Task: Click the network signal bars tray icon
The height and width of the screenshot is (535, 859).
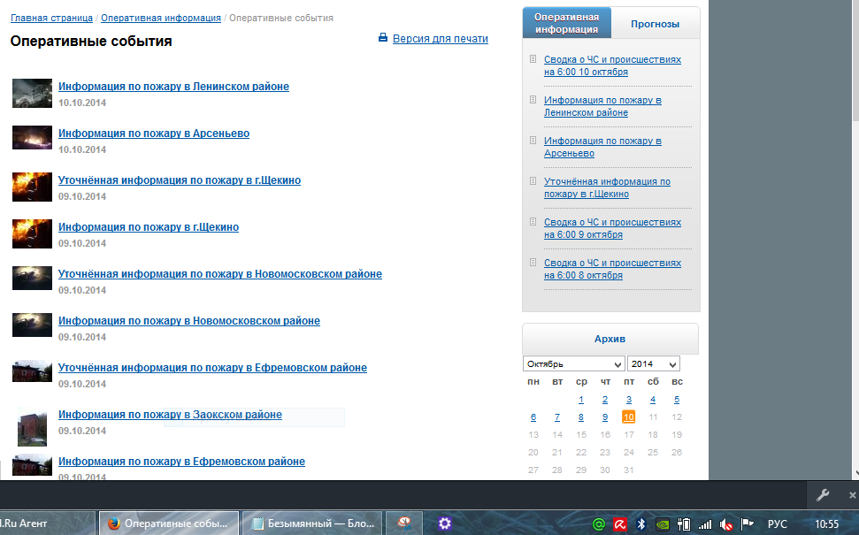Action: point(705,524)
